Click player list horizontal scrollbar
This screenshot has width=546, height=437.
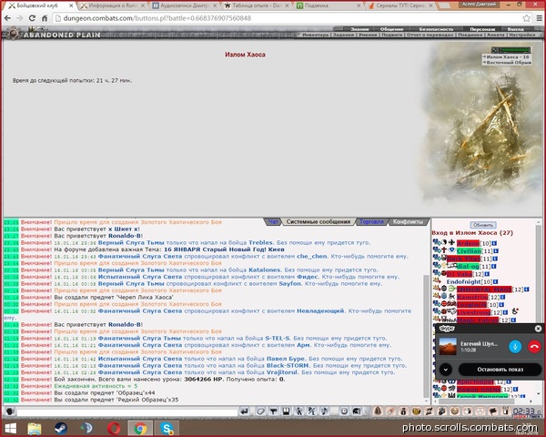coord(476,401)
